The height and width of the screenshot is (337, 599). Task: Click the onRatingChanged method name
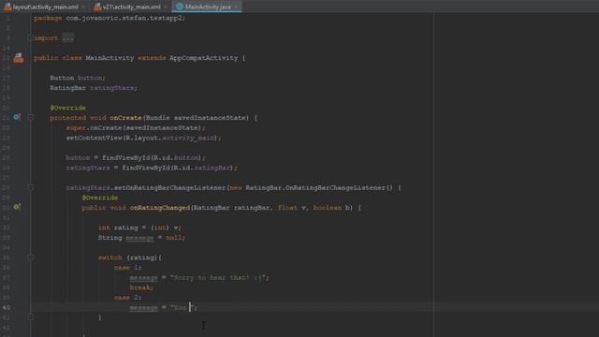[x=160, y=208]
